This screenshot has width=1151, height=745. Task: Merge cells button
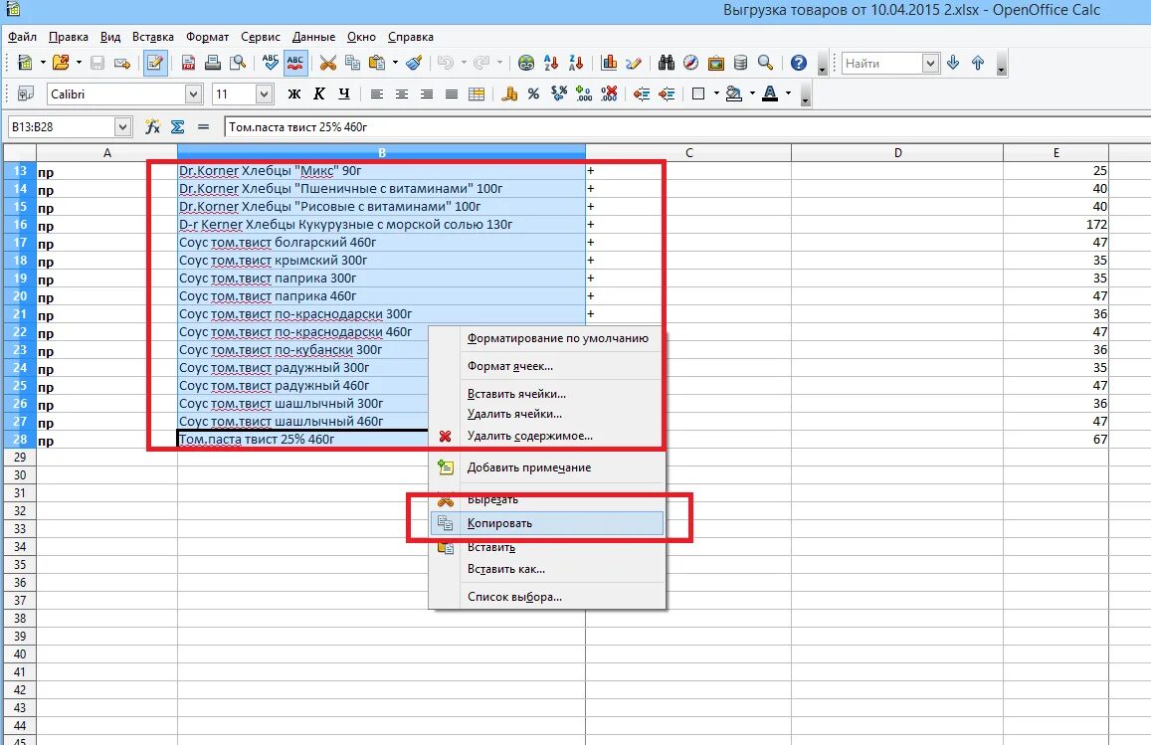[x=477, y=93]
